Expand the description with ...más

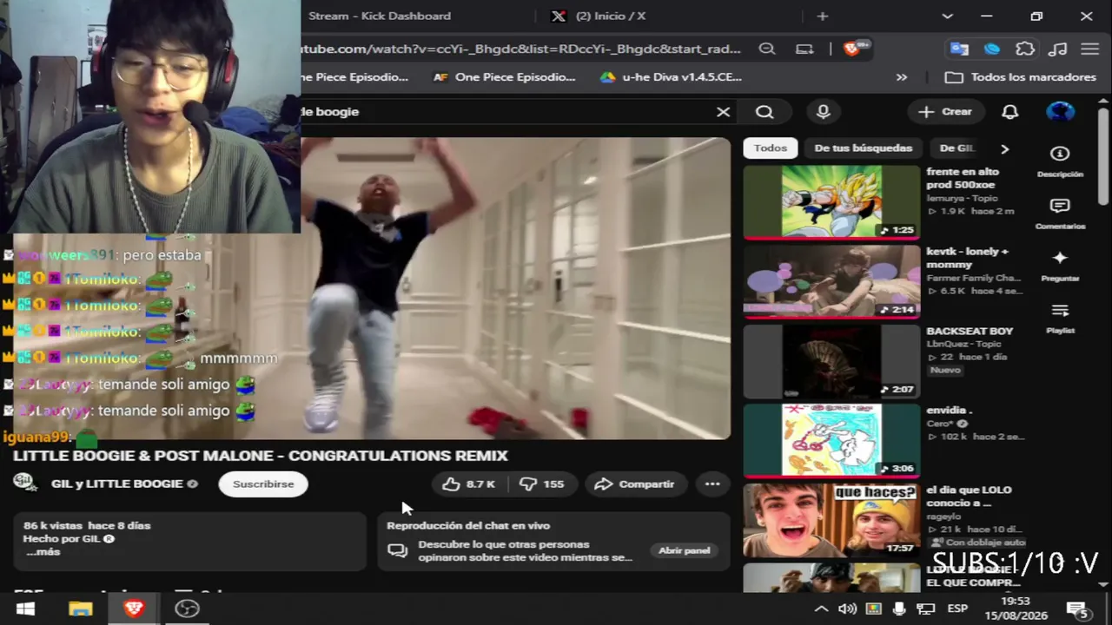(43, 552)
